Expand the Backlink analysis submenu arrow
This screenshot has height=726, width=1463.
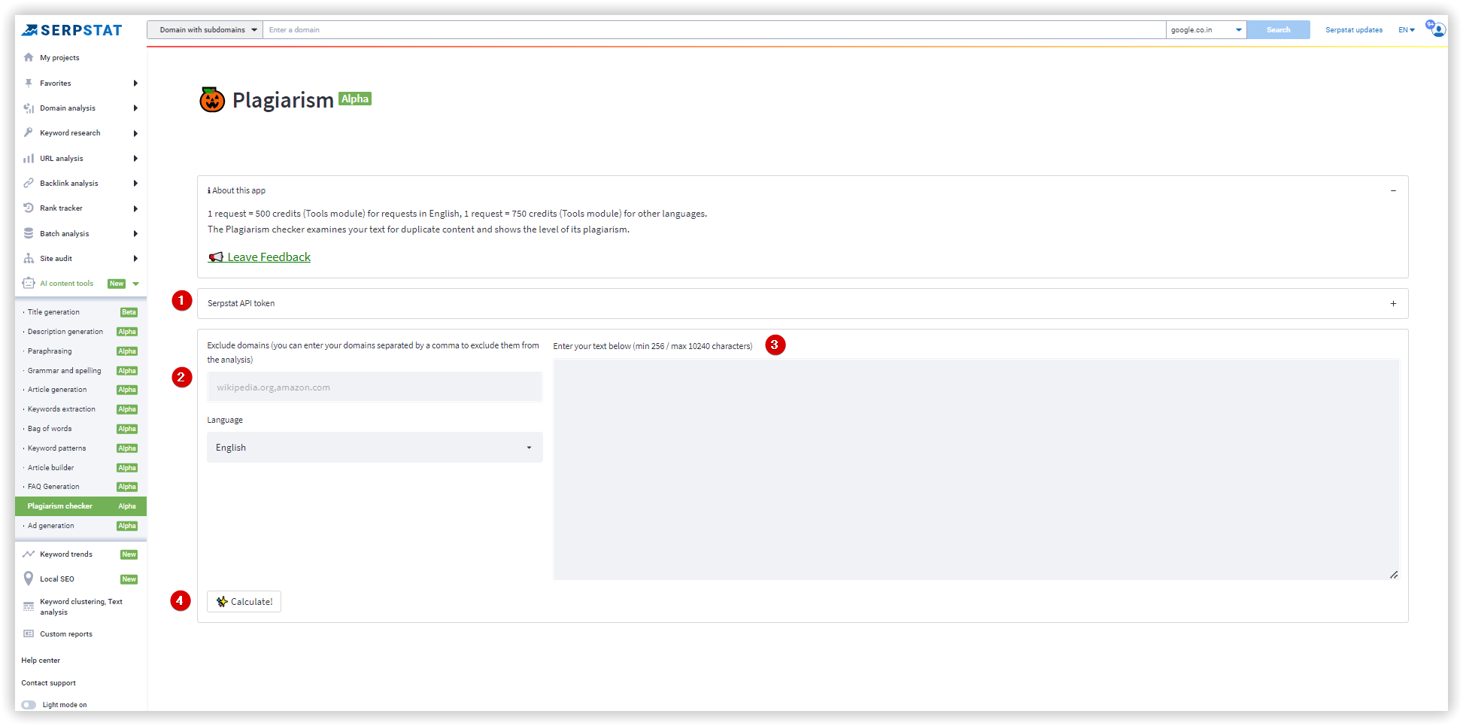(x=135, y=184)
